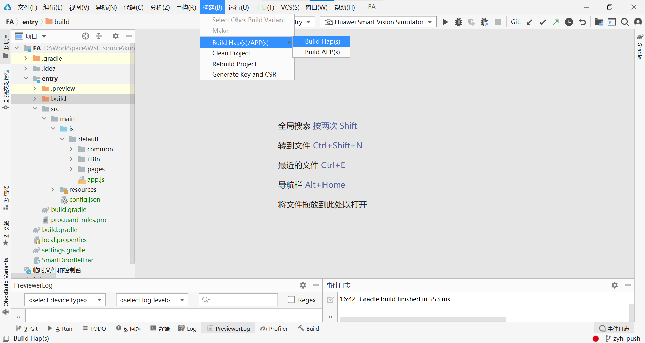Open event log settings gear
Viewport: 645px width, 343px height.
click(614, 285)
